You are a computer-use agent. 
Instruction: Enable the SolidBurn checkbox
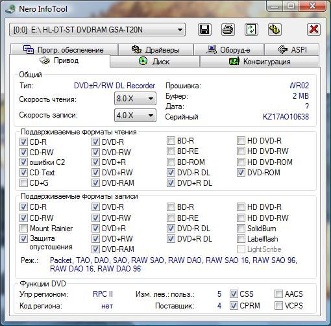tap(241, 229)
